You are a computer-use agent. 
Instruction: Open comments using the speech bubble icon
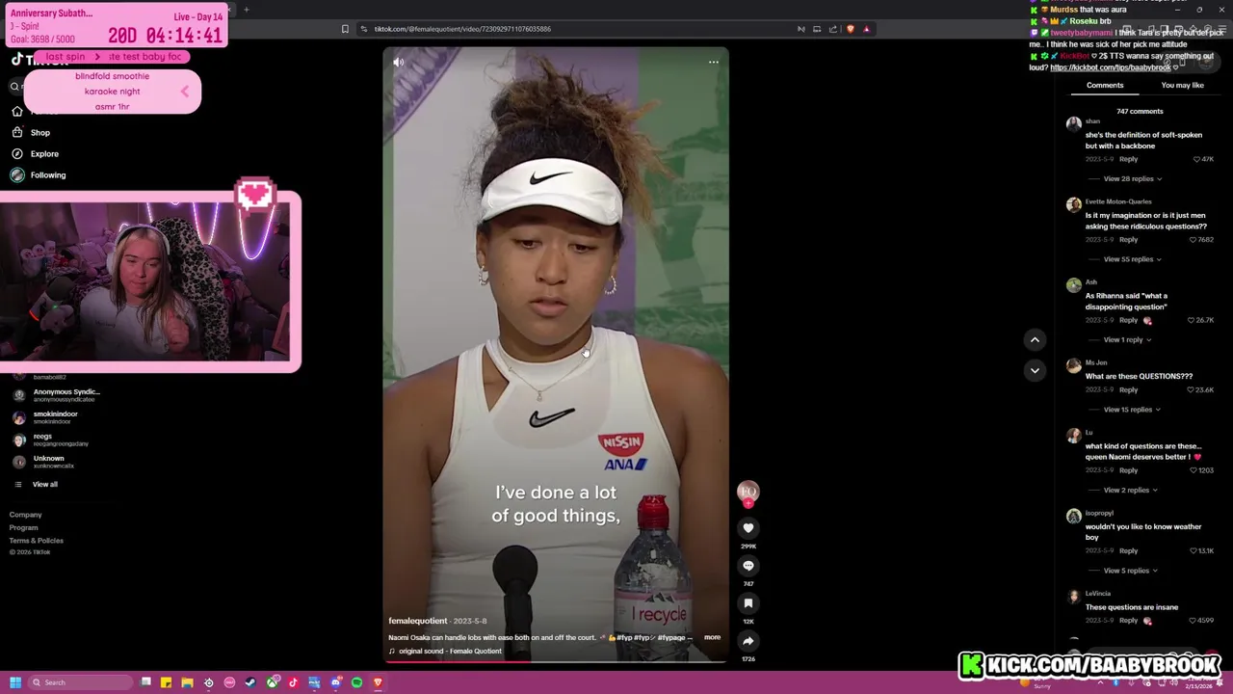pos(748,566)
